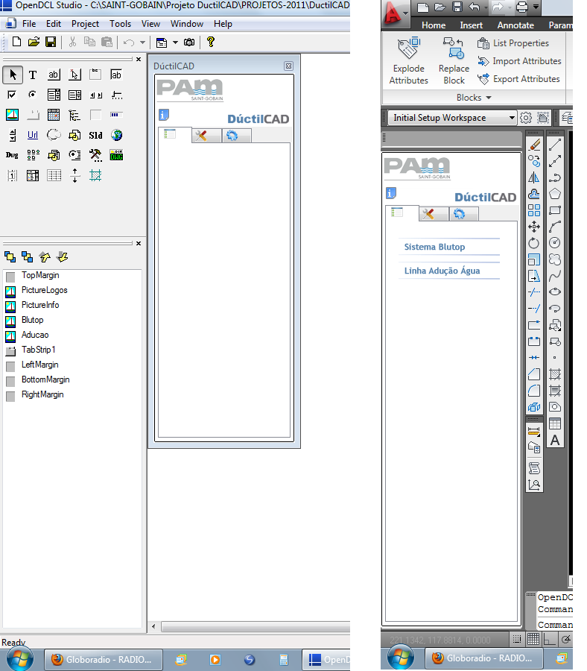Toggle snap mode in AutoCAD status bar
Image resolution: width=587 pixels, height=671 pixels.
[517, 639]
